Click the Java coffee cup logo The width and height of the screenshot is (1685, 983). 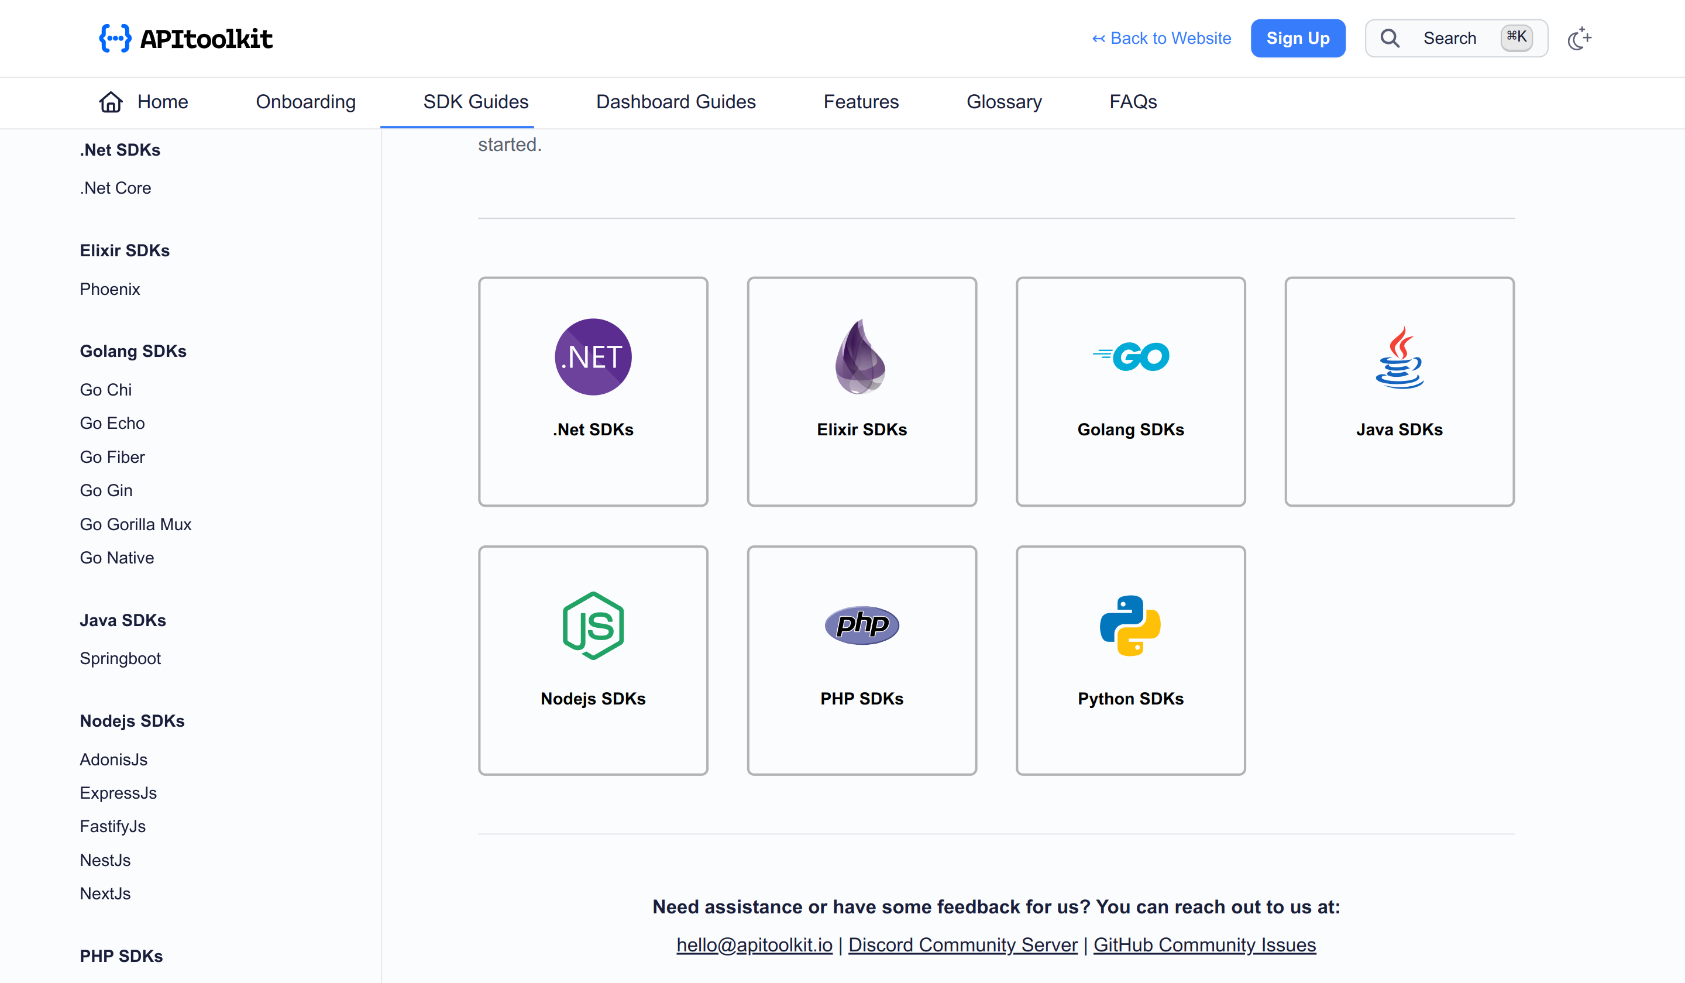coord(1399,356)
